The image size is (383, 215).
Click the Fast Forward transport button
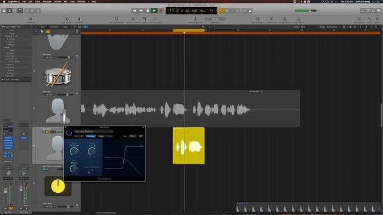141,11
